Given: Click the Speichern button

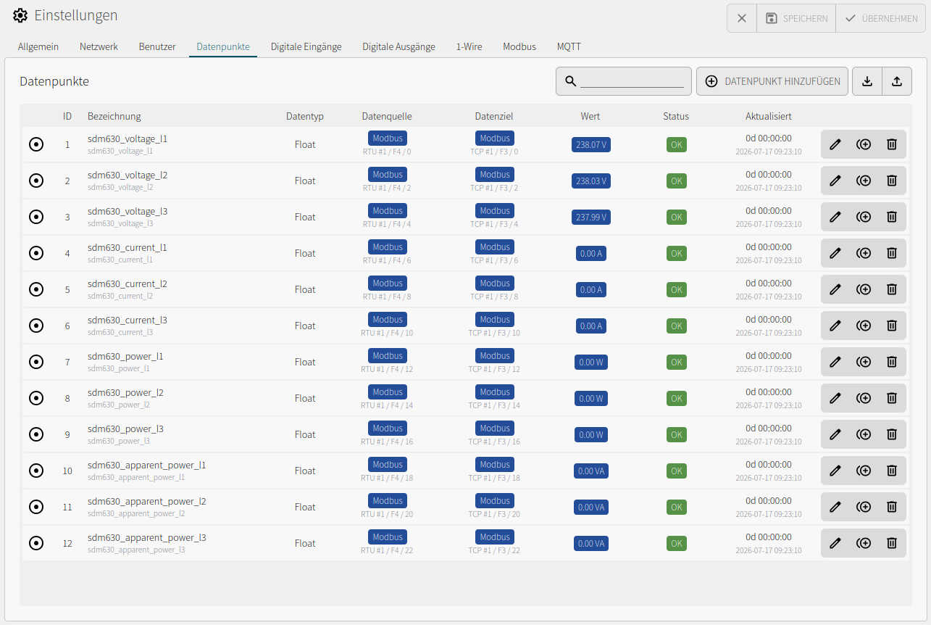Looking at the screenshot, I should (x=796, y=18).
